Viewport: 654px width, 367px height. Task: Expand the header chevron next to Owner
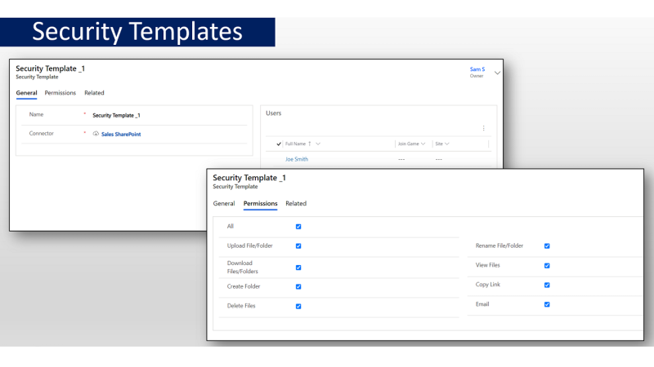pyautogui.click(x=497, y=73)
